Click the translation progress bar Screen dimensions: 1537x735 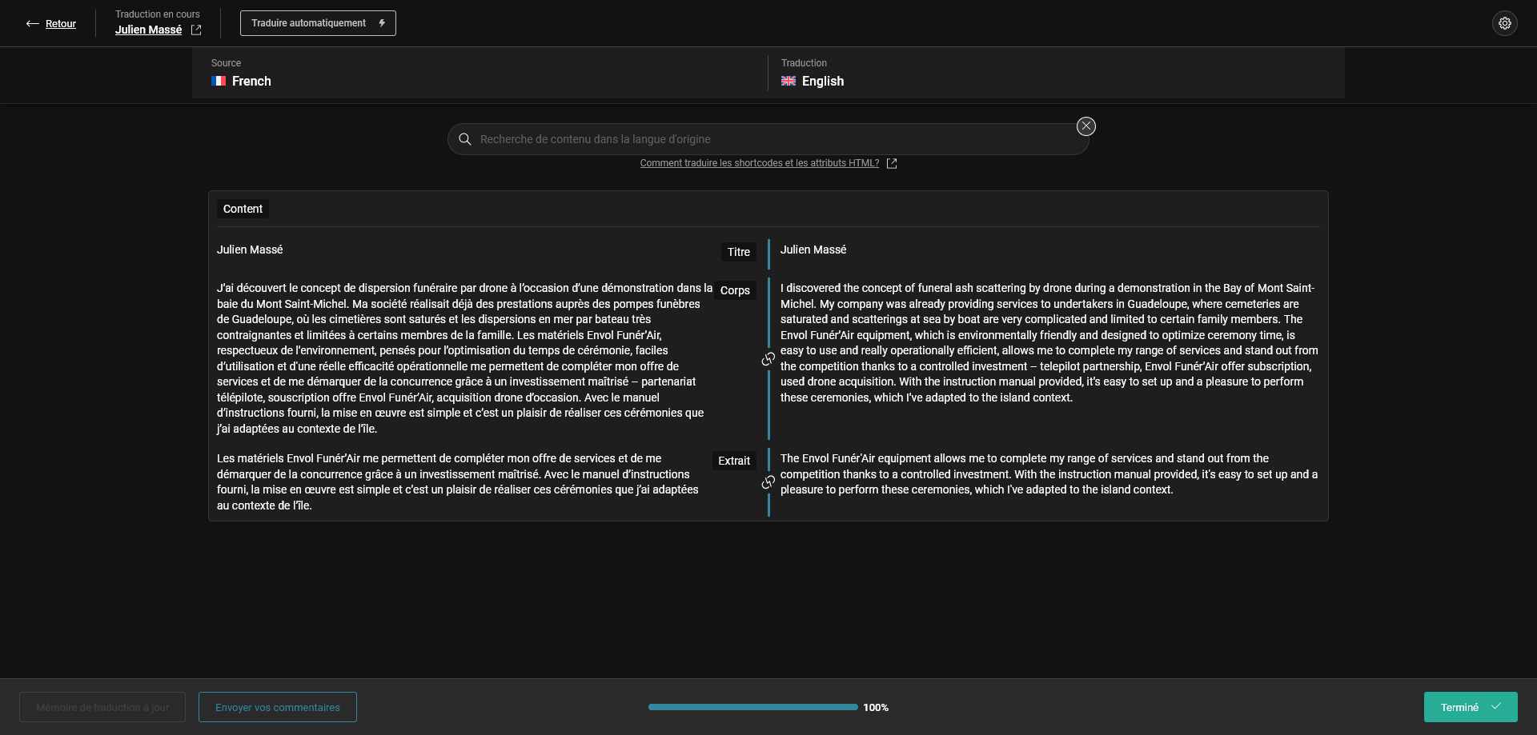point(752,707)
